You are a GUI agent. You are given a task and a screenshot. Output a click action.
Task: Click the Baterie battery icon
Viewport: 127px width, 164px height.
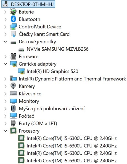(x=13, y=12)
